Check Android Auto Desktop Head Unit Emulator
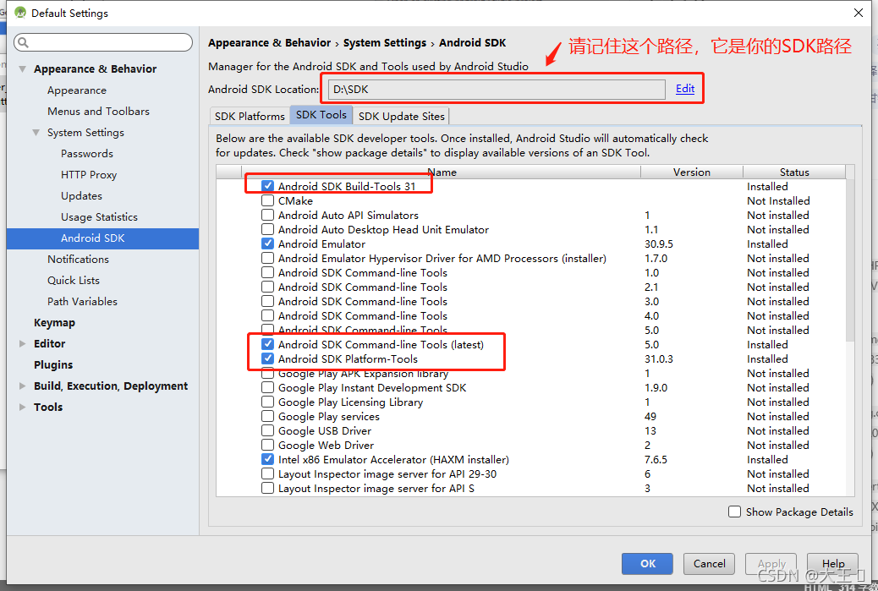 (267, 229)
